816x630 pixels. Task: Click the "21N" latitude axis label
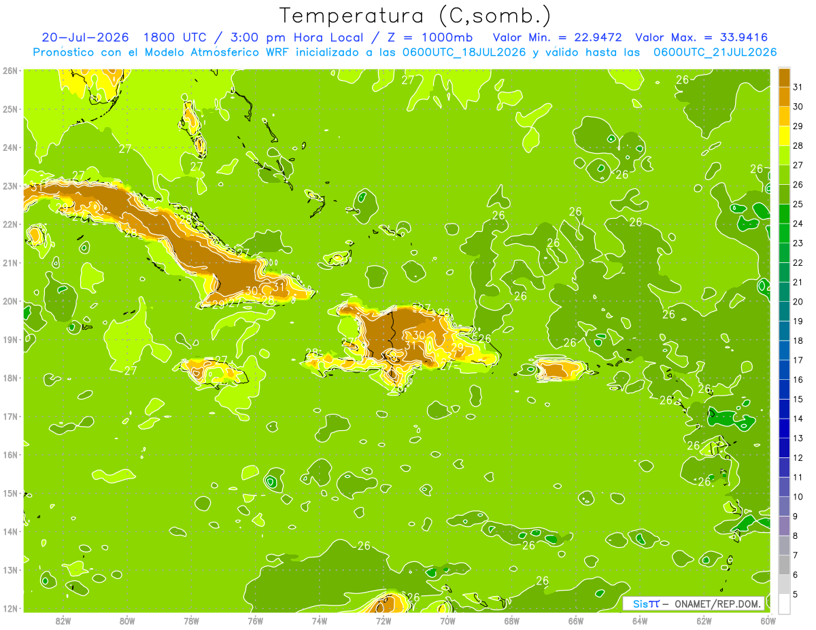tap(10, 262)
